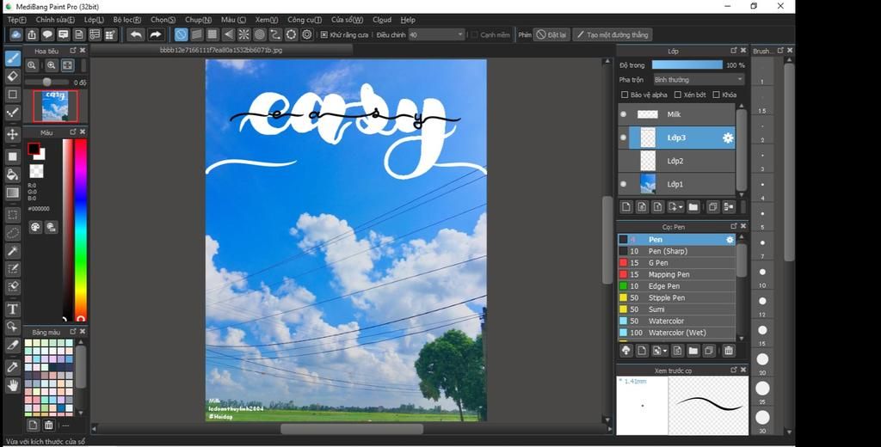Add a new layer in Layer panel

point(626,207)
